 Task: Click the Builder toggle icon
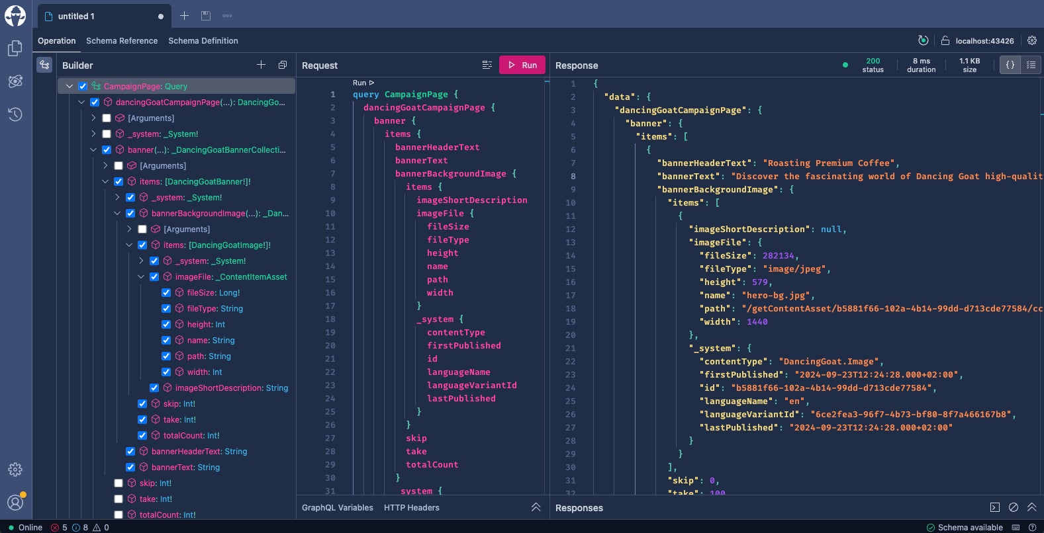[44, 65]
